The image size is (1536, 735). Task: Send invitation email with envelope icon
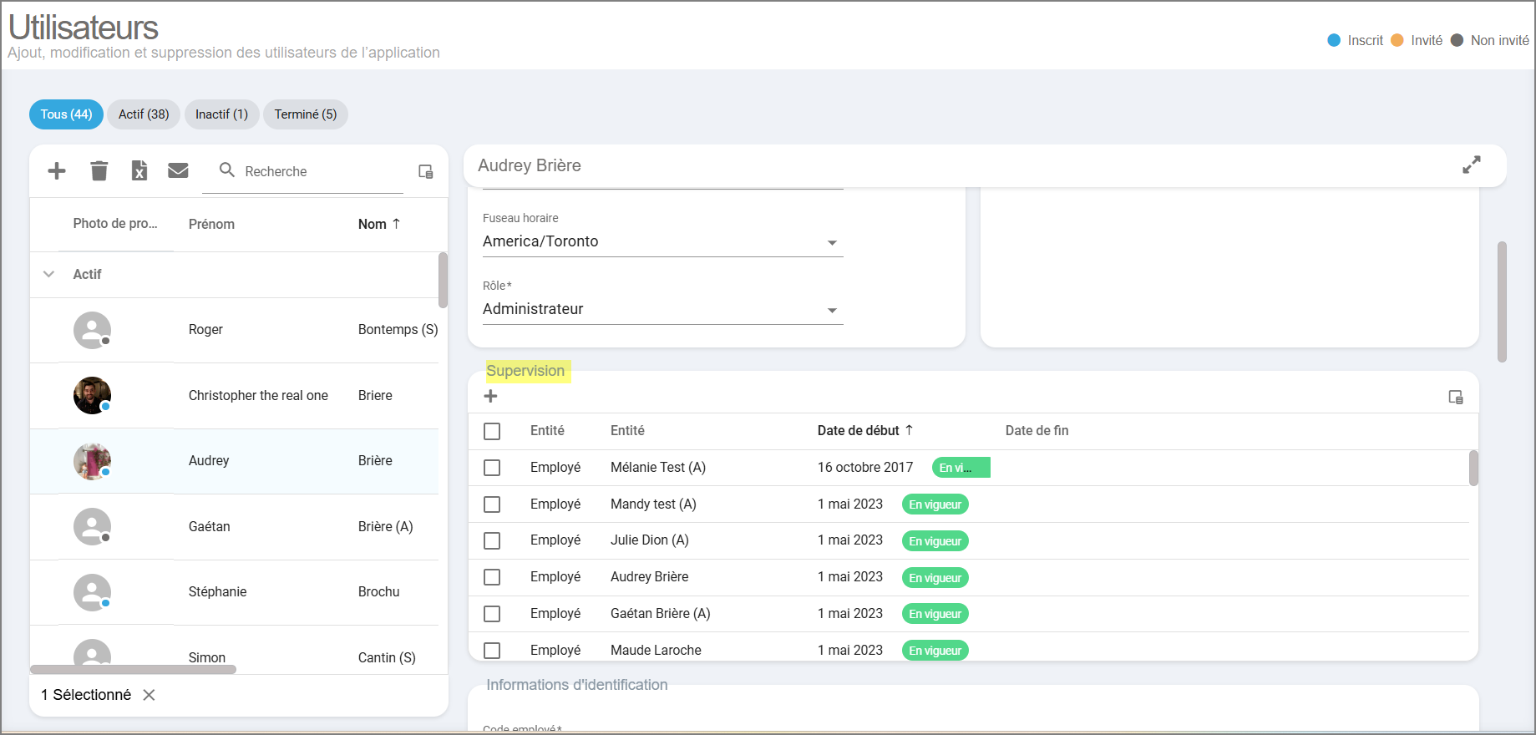click(x=178, y=171)
